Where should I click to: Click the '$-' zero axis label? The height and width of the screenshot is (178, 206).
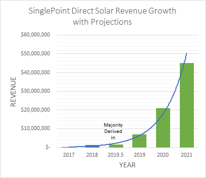pyautogui.click(x=48, y=147)
